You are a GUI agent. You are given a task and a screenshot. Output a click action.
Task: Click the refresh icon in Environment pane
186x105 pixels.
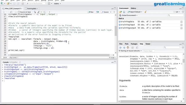coord(183,12)
